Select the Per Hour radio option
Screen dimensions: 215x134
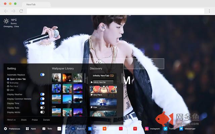(x=8, y=86)
